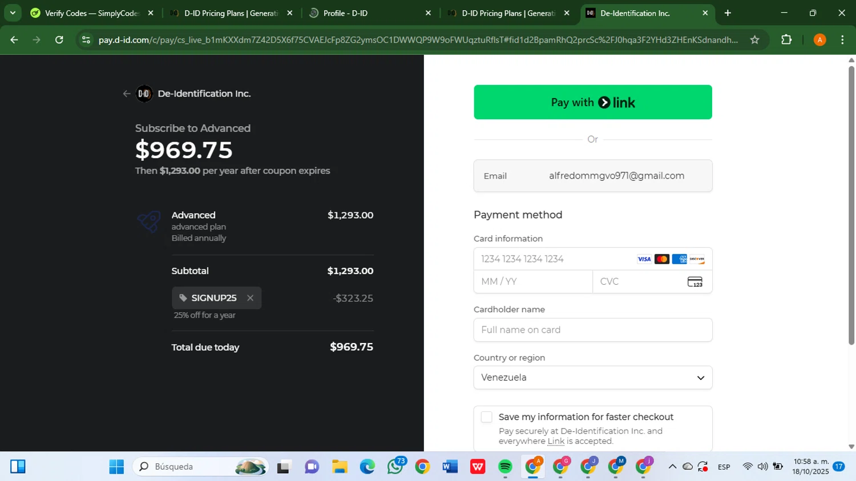
Task: Remove the SIGNUP25 coupon with the X
Action: (x=250, y=298)
